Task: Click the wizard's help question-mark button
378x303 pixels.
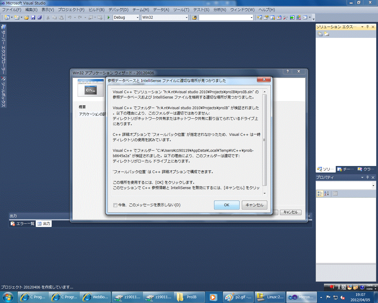Action: pyautogui.click(x=287, y=71)
